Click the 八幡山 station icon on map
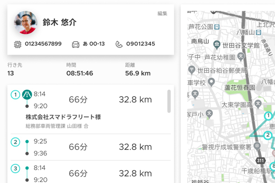275x183 pixels. coord(258,32)
